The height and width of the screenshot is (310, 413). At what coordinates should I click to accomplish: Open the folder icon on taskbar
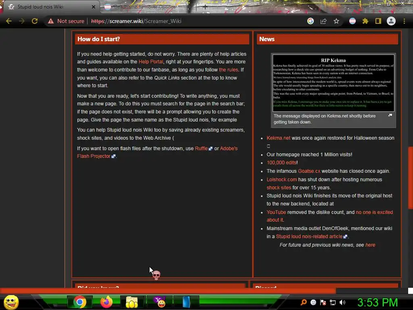coord(132,302)
